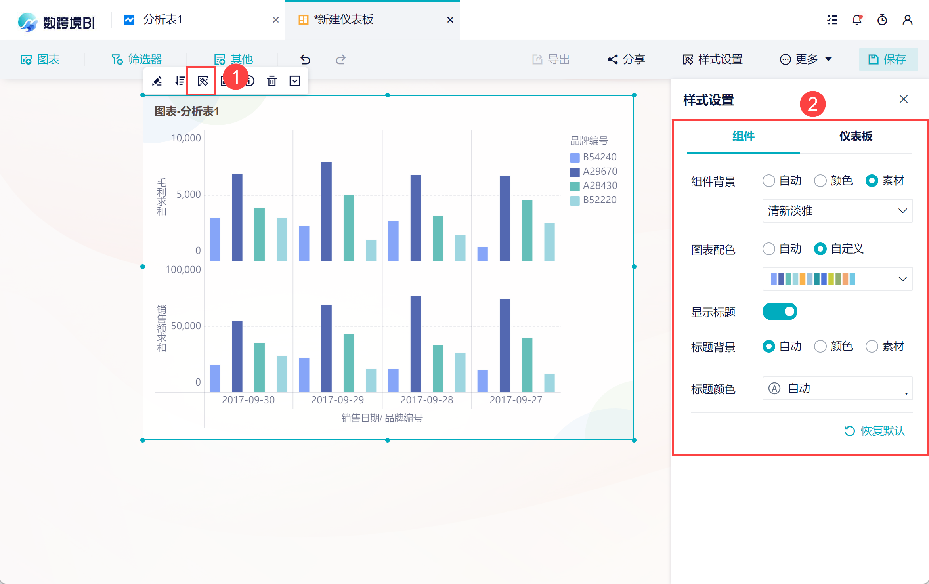Image resolution: width=929 pixels, height=584 pixels.
Task: Click the task list icon in header
Action: [x=832, y=20]
